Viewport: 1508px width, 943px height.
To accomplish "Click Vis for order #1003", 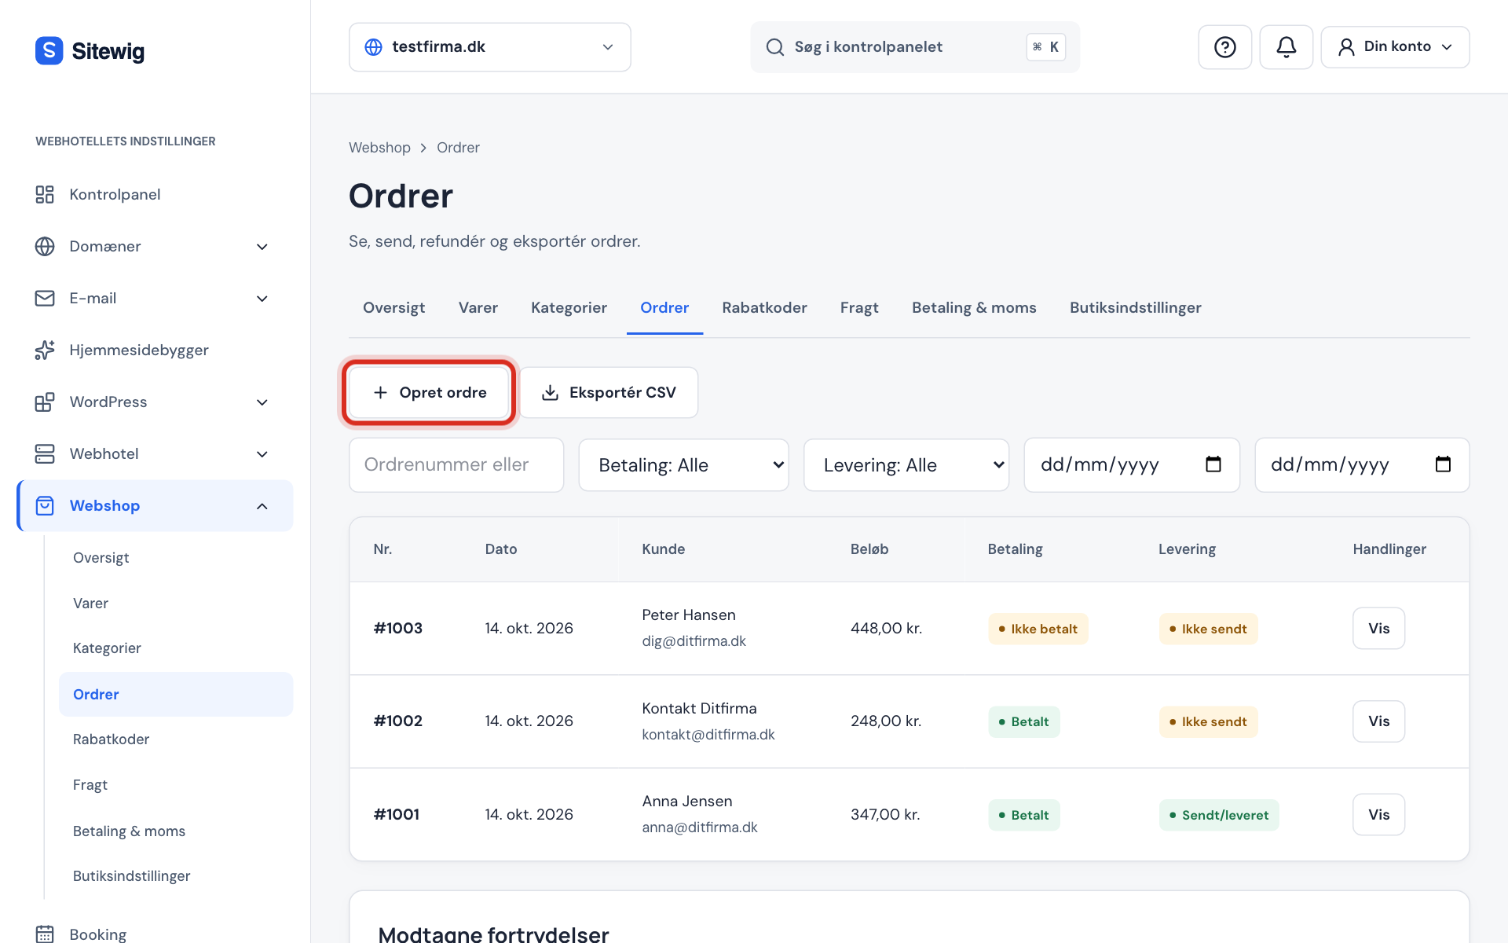I will tap(1378, 628).
